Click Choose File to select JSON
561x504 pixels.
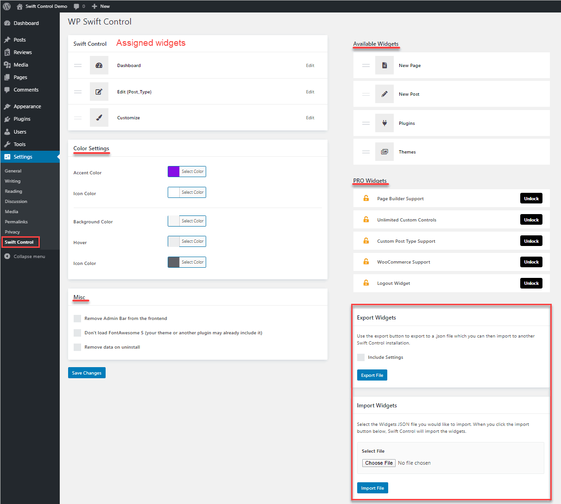(379, 463)
